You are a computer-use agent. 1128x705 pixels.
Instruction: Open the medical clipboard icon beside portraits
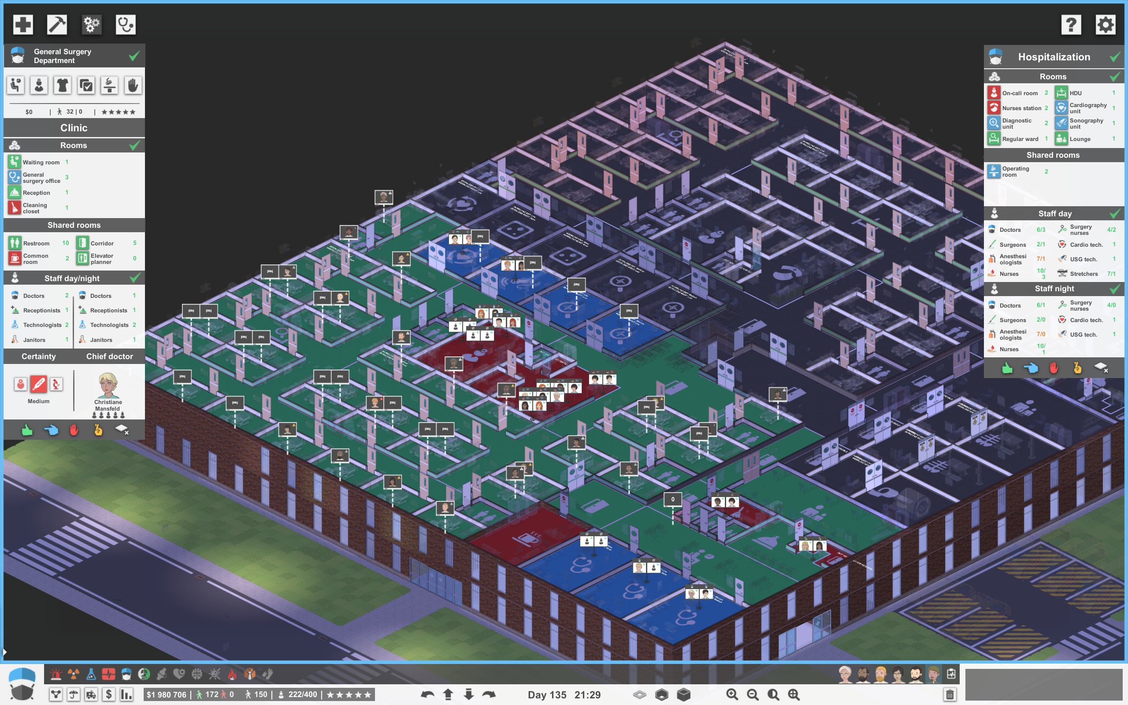(x=951, y=674)
